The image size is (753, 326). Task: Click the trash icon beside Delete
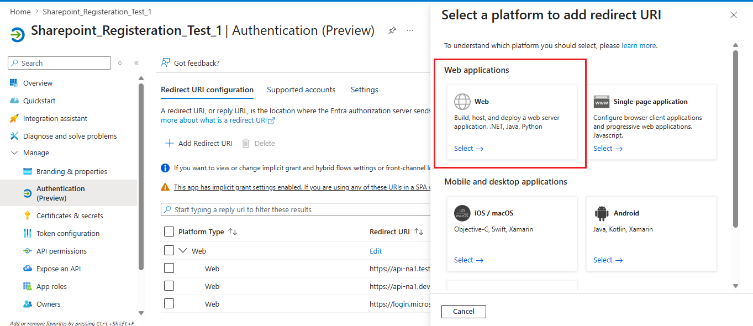(x=246, y=143)
